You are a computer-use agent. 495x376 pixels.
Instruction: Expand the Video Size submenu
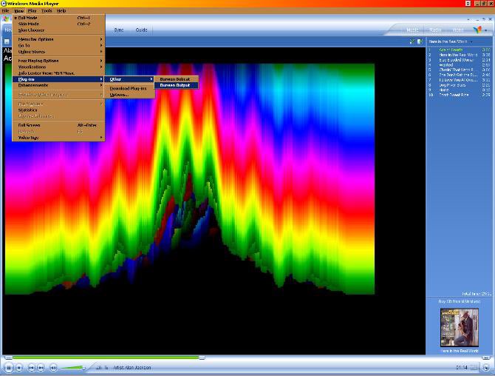[58, 138]
